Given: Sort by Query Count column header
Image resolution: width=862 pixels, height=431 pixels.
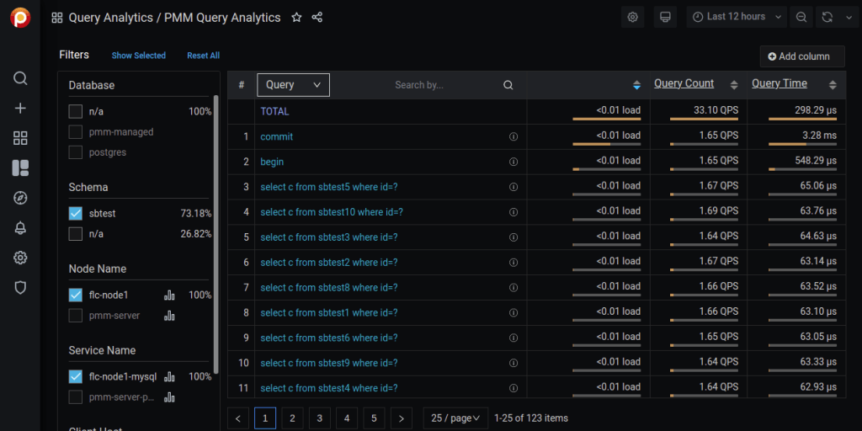Looking at the screenshot, I should (x=684, y=83).
